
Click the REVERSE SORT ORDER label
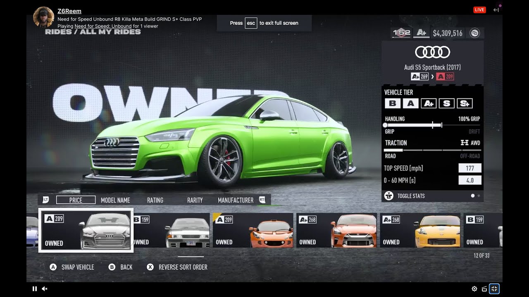click(x=183, y=267)
